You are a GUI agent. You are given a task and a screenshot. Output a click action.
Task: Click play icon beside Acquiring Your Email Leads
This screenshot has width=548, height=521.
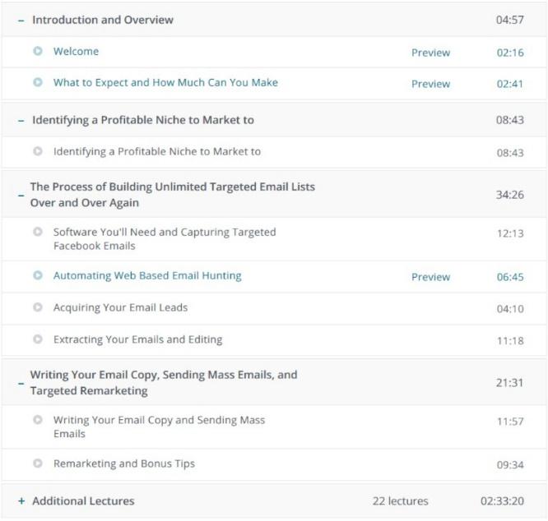(x=38, y=307)
